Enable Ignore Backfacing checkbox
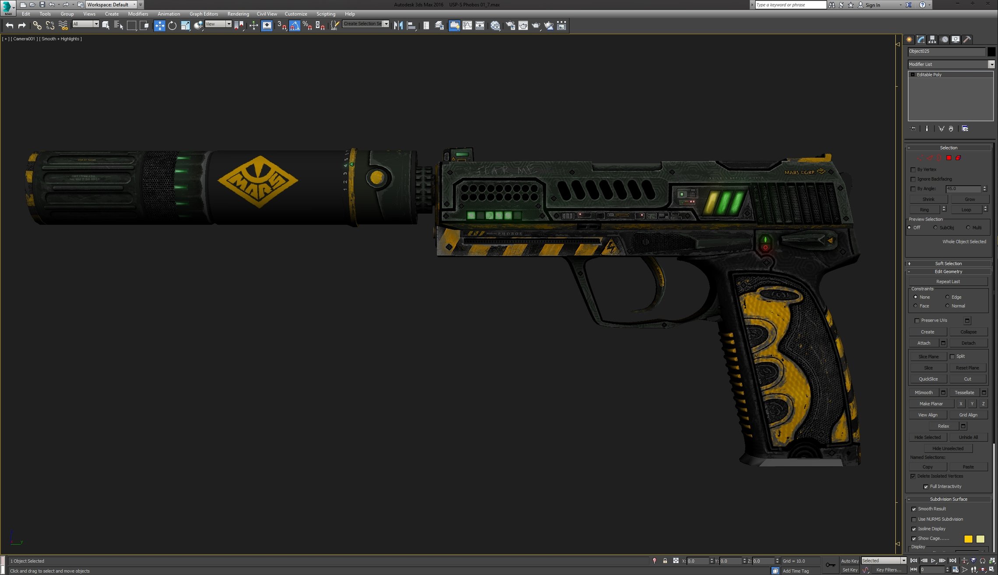Viewport: 998px width, 575px height. [913, 179]
